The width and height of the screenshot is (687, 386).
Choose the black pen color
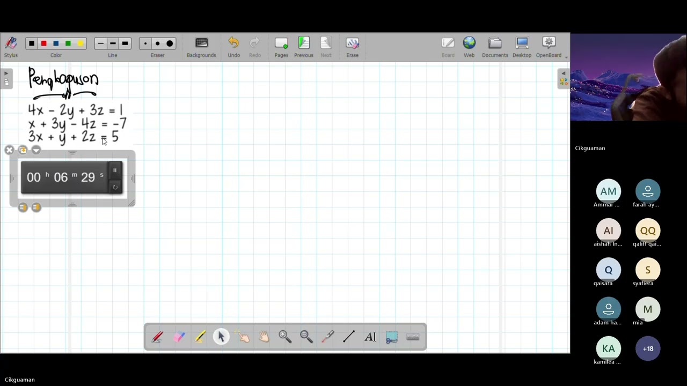pyautogui.click(x=32, y=43)
